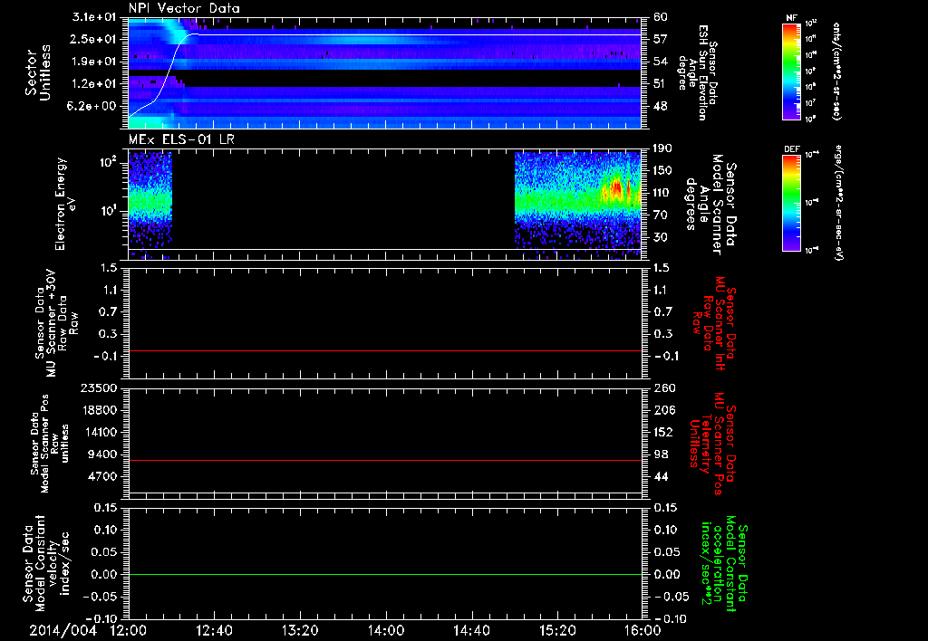Click the "48" sun elevation tick label
This screenshot has width=928, height=641.
tap(661, 106)
